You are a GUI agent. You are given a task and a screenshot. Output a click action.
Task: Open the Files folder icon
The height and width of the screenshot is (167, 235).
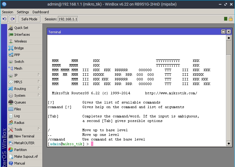(11, 109)
